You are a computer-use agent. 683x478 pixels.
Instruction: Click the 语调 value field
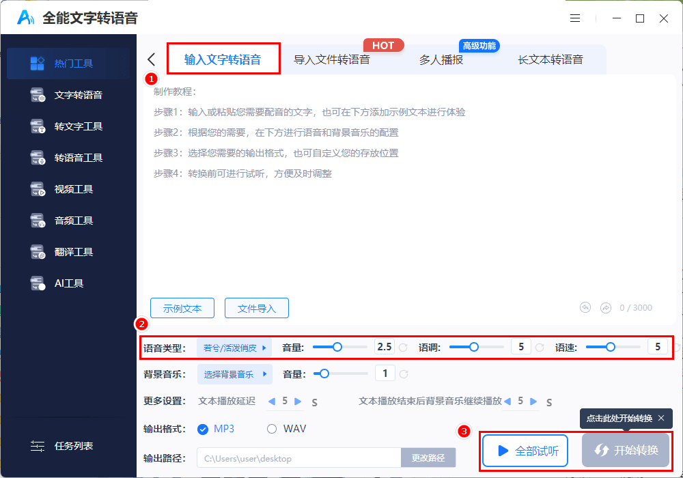point(521,347)
